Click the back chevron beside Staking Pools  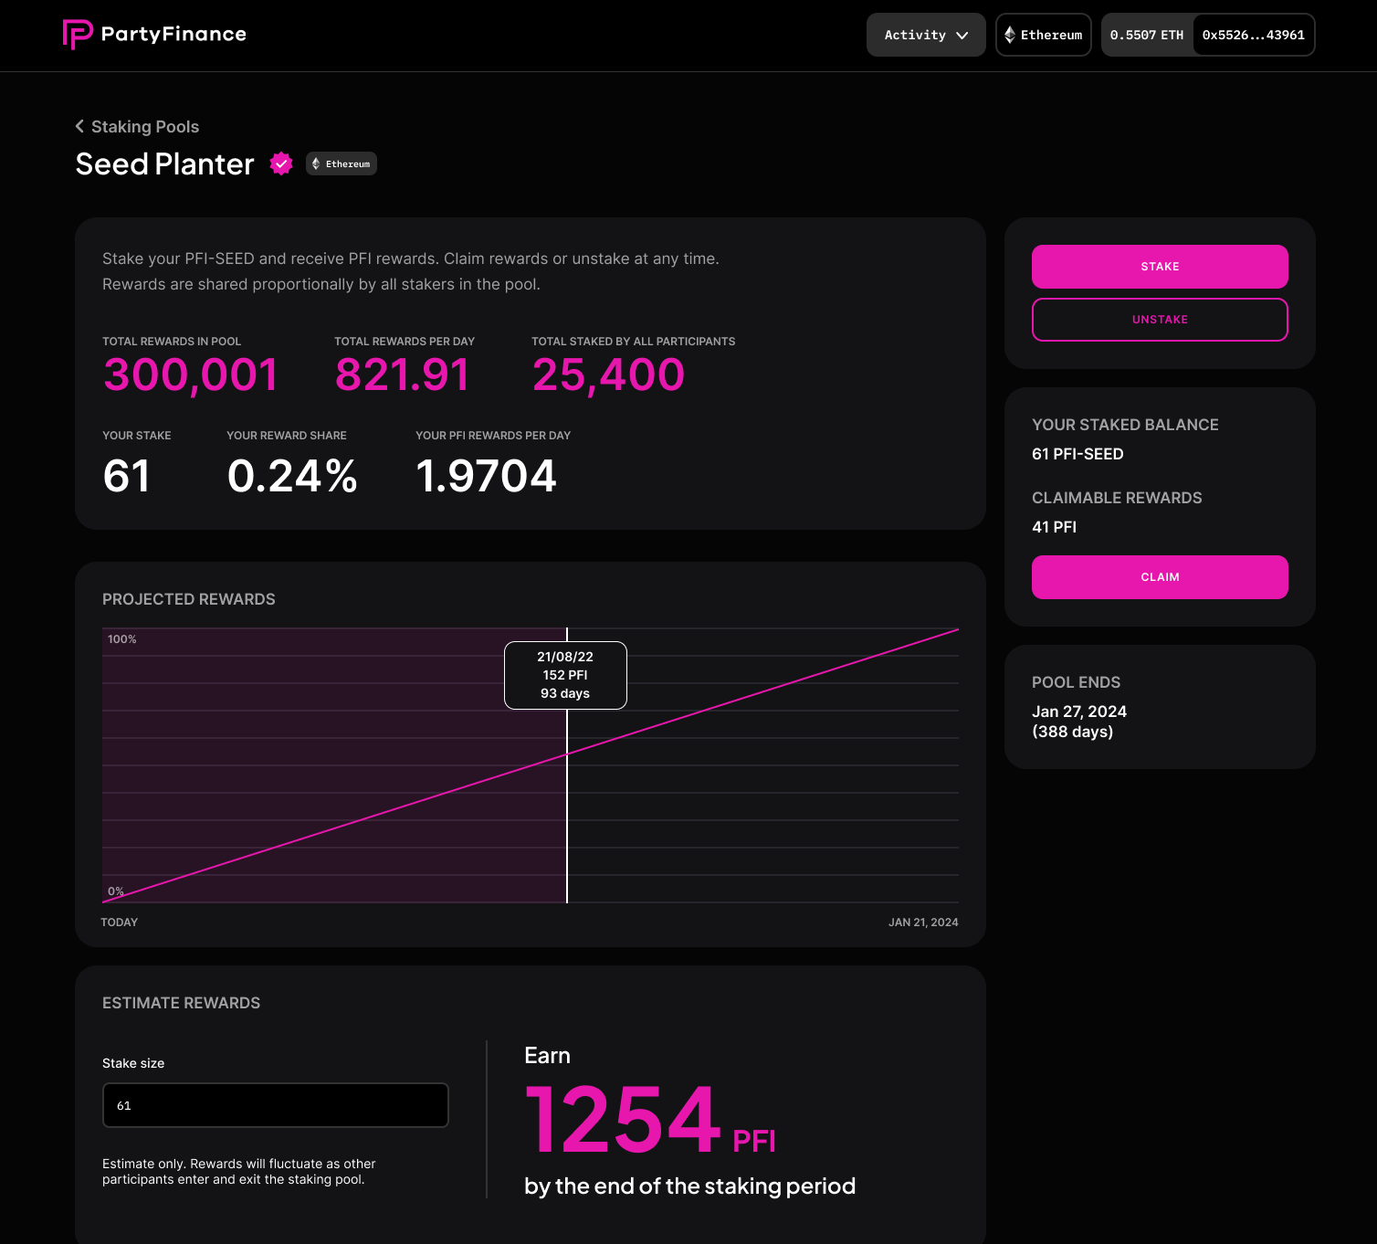point(79,126)
